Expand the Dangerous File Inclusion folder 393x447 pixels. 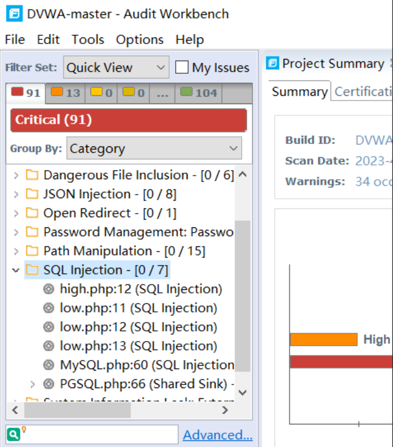pyautogui.click(x=16, y=176)
